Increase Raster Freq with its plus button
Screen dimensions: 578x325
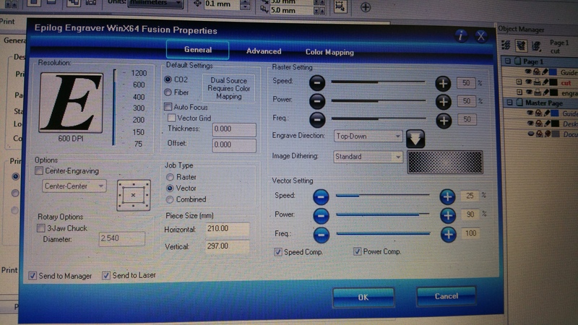pyautogui.click(x=444, y=121)
